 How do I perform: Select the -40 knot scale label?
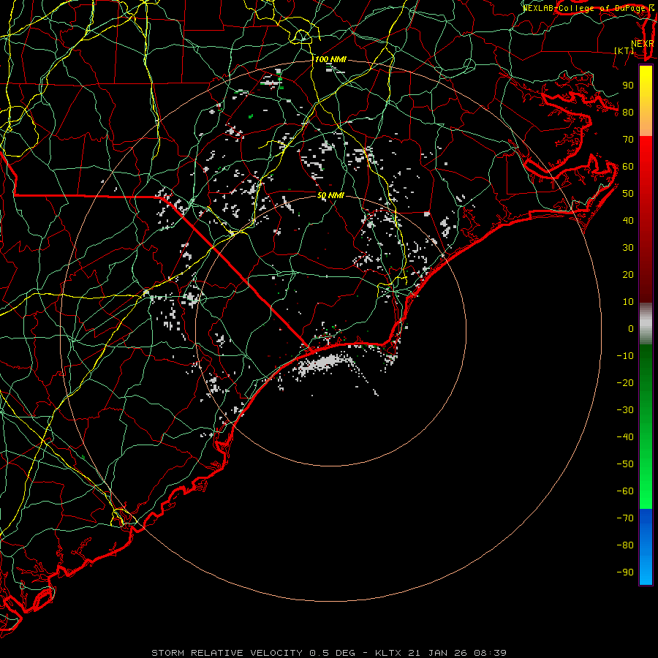tap(625, 437)
